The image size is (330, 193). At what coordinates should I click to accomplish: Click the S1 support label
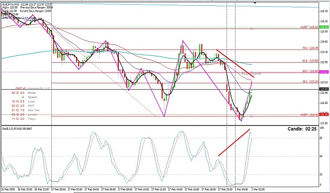[x=252, y=116]
